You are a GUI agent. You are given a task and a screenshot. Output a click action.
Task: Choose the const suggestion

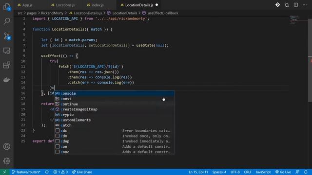tap(115, 99)
